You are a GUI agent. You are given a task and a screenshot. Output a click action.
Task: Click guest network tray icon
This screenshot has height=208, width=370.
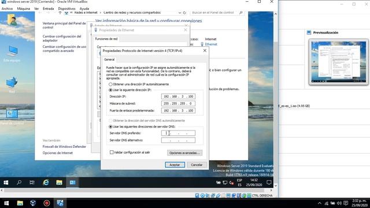pos(225,183)
